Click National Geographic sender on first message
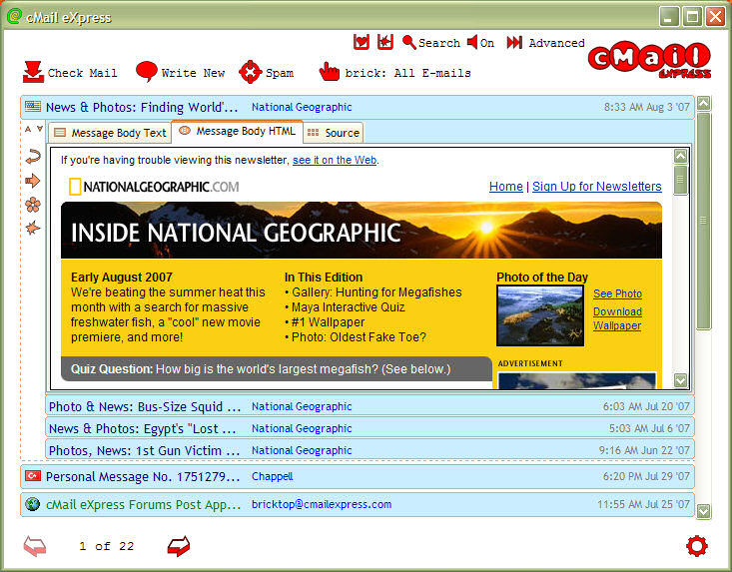This screenshot has width=732, height=572. [x=302, y=107]
